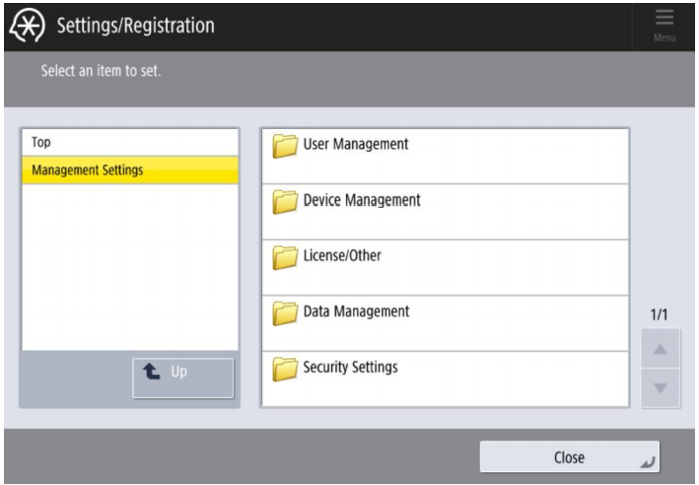Click the Security Settings folder icon
The width and height of the screenshot is (699, 485).
[286, 370]
